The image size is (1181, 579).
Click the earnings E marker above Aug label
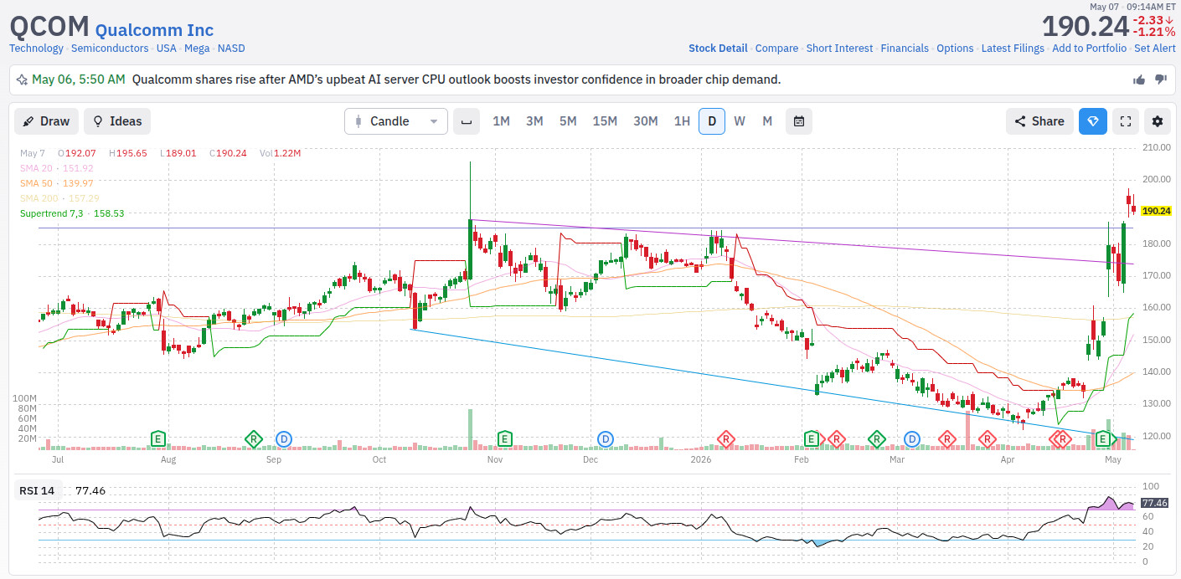click(157, 438)
